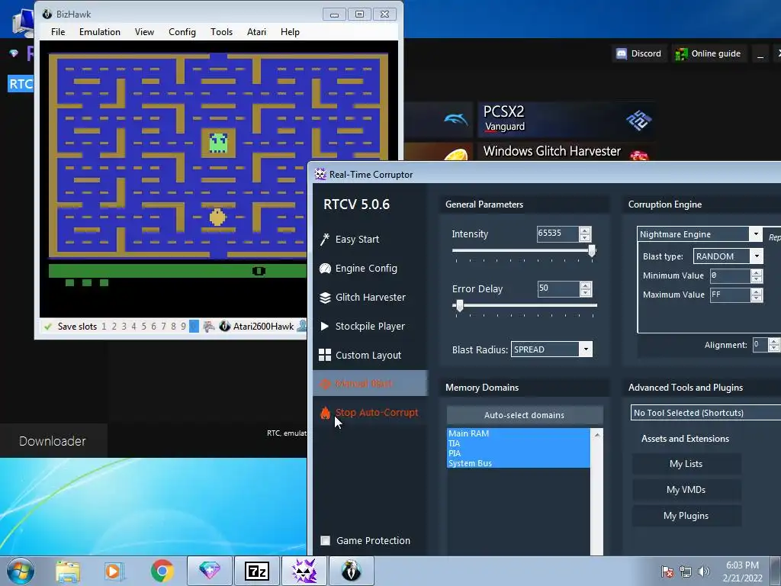Click the PCSX2 logo icon

[639, 120]
